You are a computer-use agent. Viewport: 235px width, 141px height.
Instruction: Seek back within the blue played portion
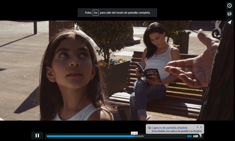tap(88, 136)
